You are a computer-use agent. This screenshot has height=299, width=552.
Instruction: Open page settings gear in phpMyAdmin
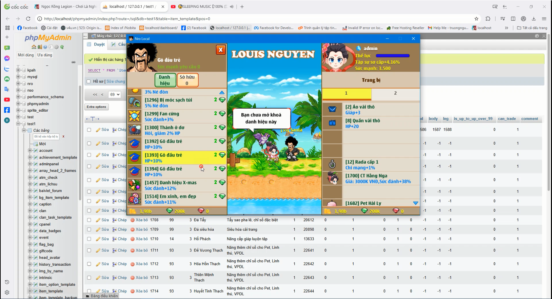point(537,36)
